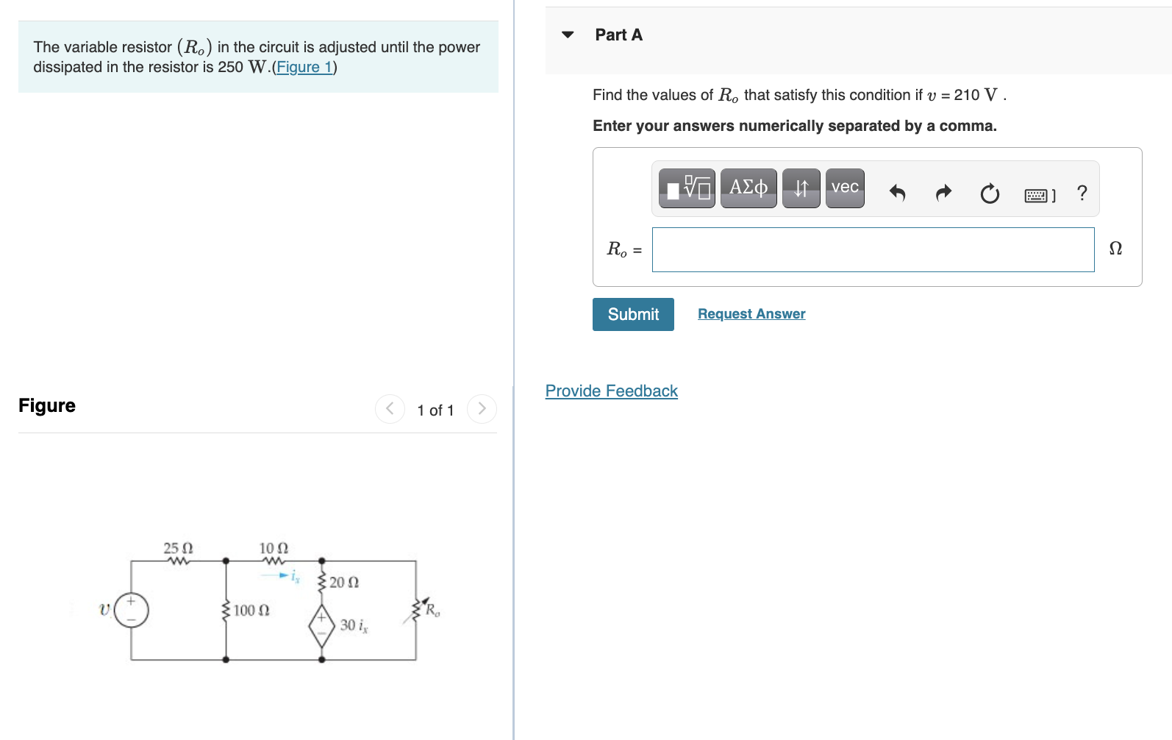This screenshot has width=1172, height=740.
Task: Redo entry with the forward arrow icon
Action: tap(943, 193)
